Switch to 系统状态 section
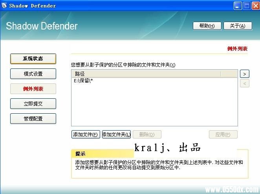The height and width of the screenshot is (194, 260). pos(33,59)
